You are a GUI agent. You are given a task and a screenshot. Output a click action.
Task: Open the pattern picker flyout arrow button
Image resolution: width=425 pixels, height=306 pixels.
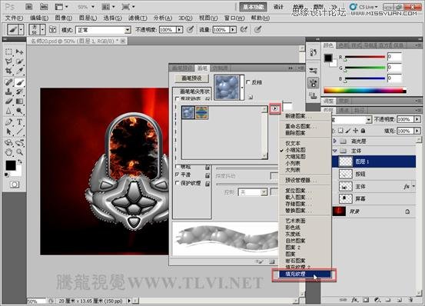click(275, 108)
